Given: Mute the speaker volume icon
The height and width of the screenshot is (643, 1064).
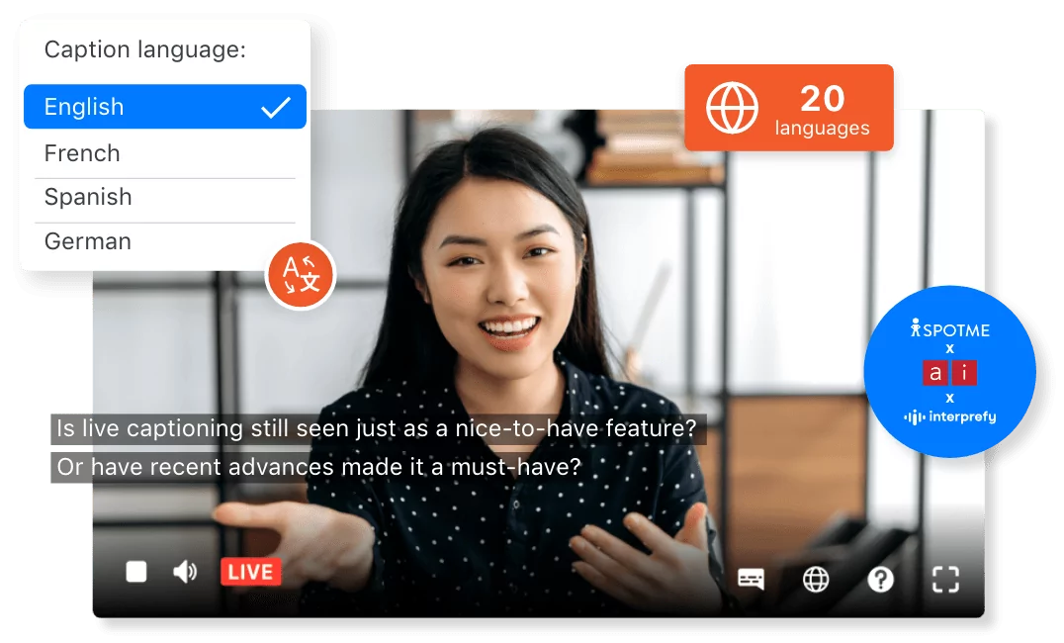Looking at the screenshot, I should [x=185, y=572].
